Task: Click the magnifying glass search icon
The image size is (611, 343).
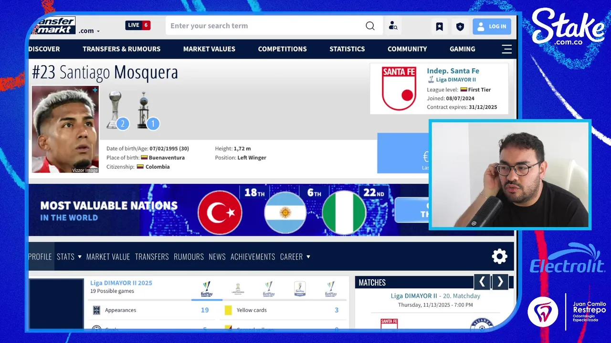Action: click(x=370, y=26)
